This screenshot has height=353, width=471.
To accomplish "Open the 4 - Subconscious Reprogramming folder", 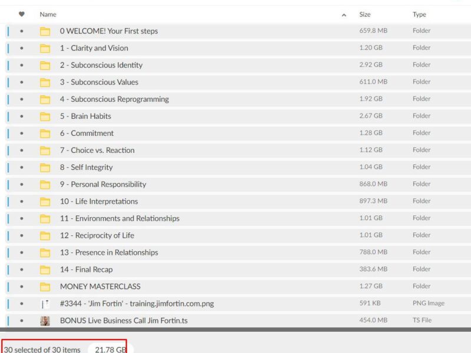I will click(x=114, y=99).
